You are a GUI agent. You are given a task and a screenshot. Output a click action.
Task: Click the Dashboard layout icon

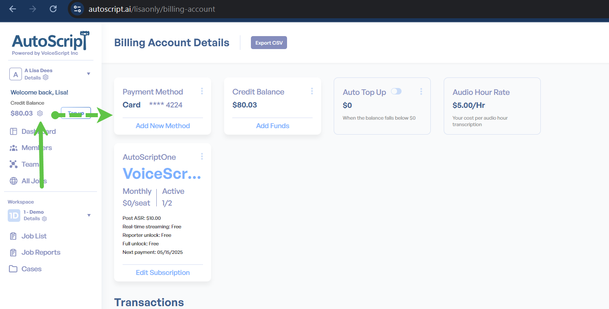point(13,131)
